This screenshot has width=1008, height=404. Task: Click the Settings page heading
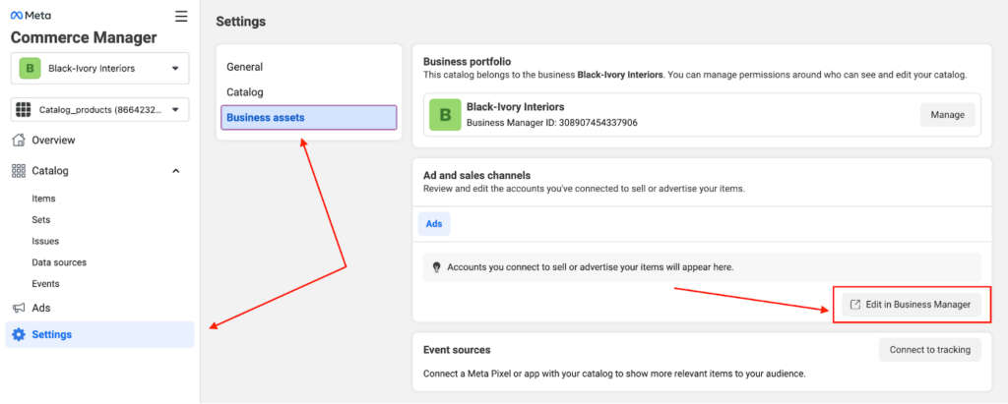point(240,22)
